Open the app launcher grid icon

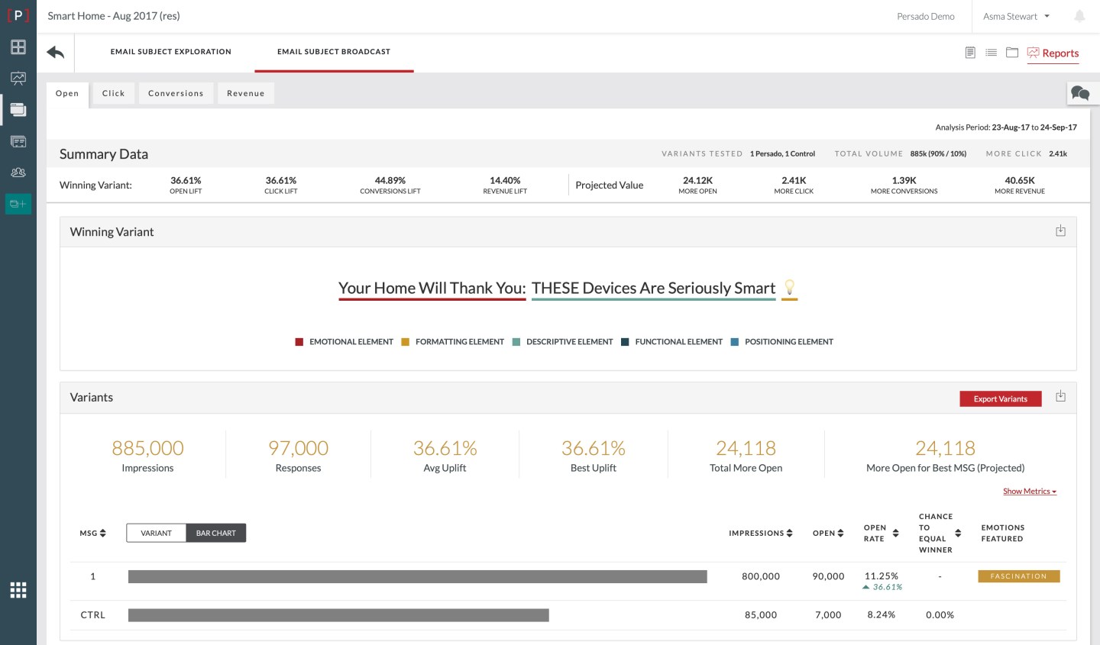coord(18,590)
